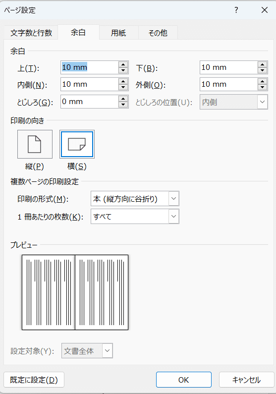
Task: Increase the とじしろ(G) gutter value
Action: 123,99
